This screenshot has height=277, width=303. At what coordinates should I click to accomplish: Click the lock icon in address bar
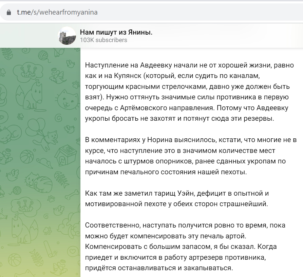coord(9,13)
